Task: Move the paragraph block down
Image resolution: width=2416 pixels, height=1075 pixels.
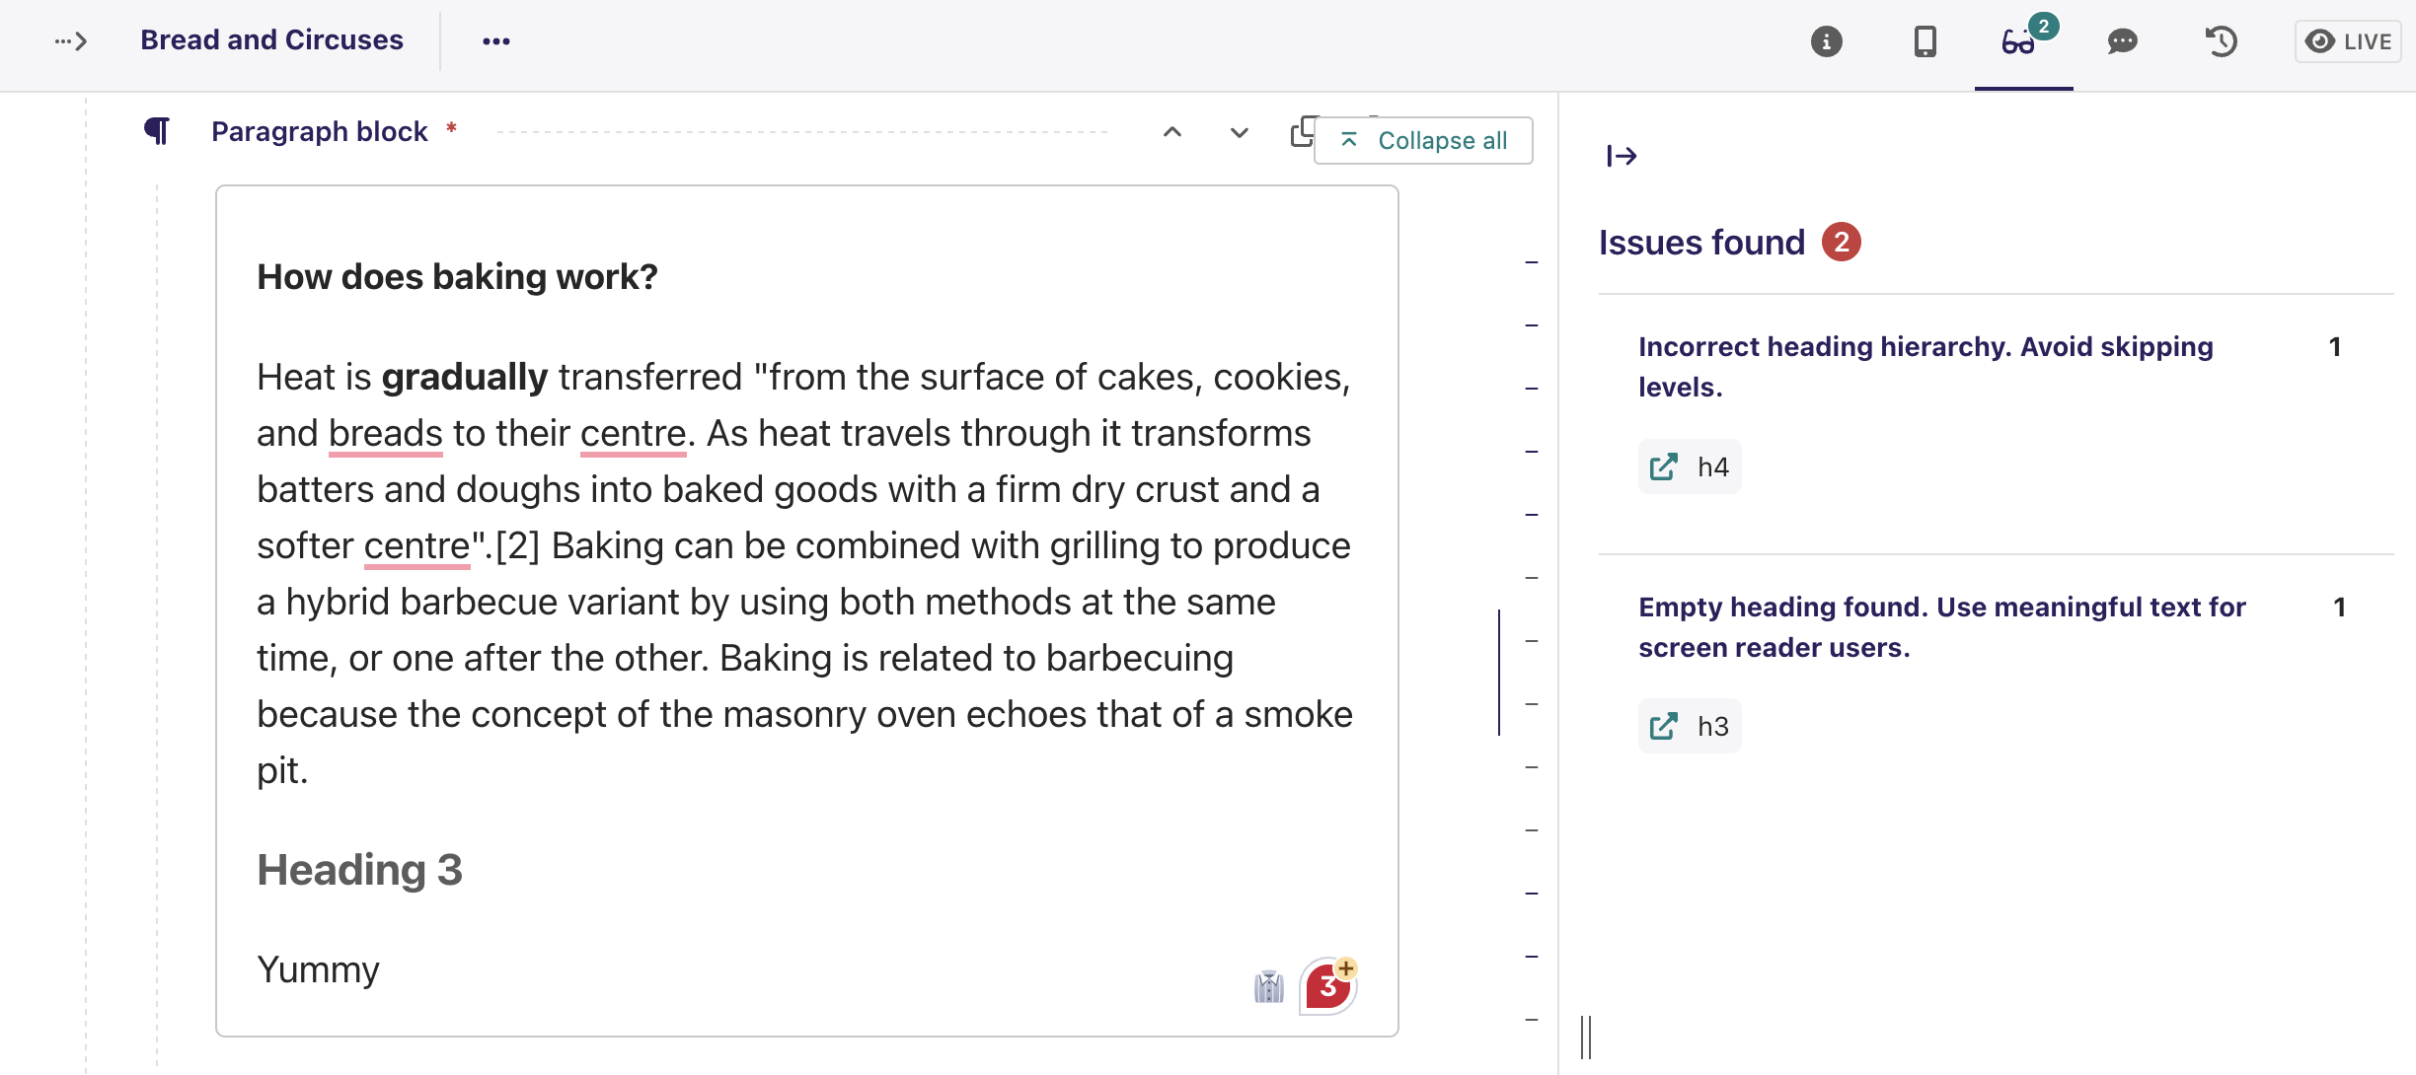Action: 1239,132
